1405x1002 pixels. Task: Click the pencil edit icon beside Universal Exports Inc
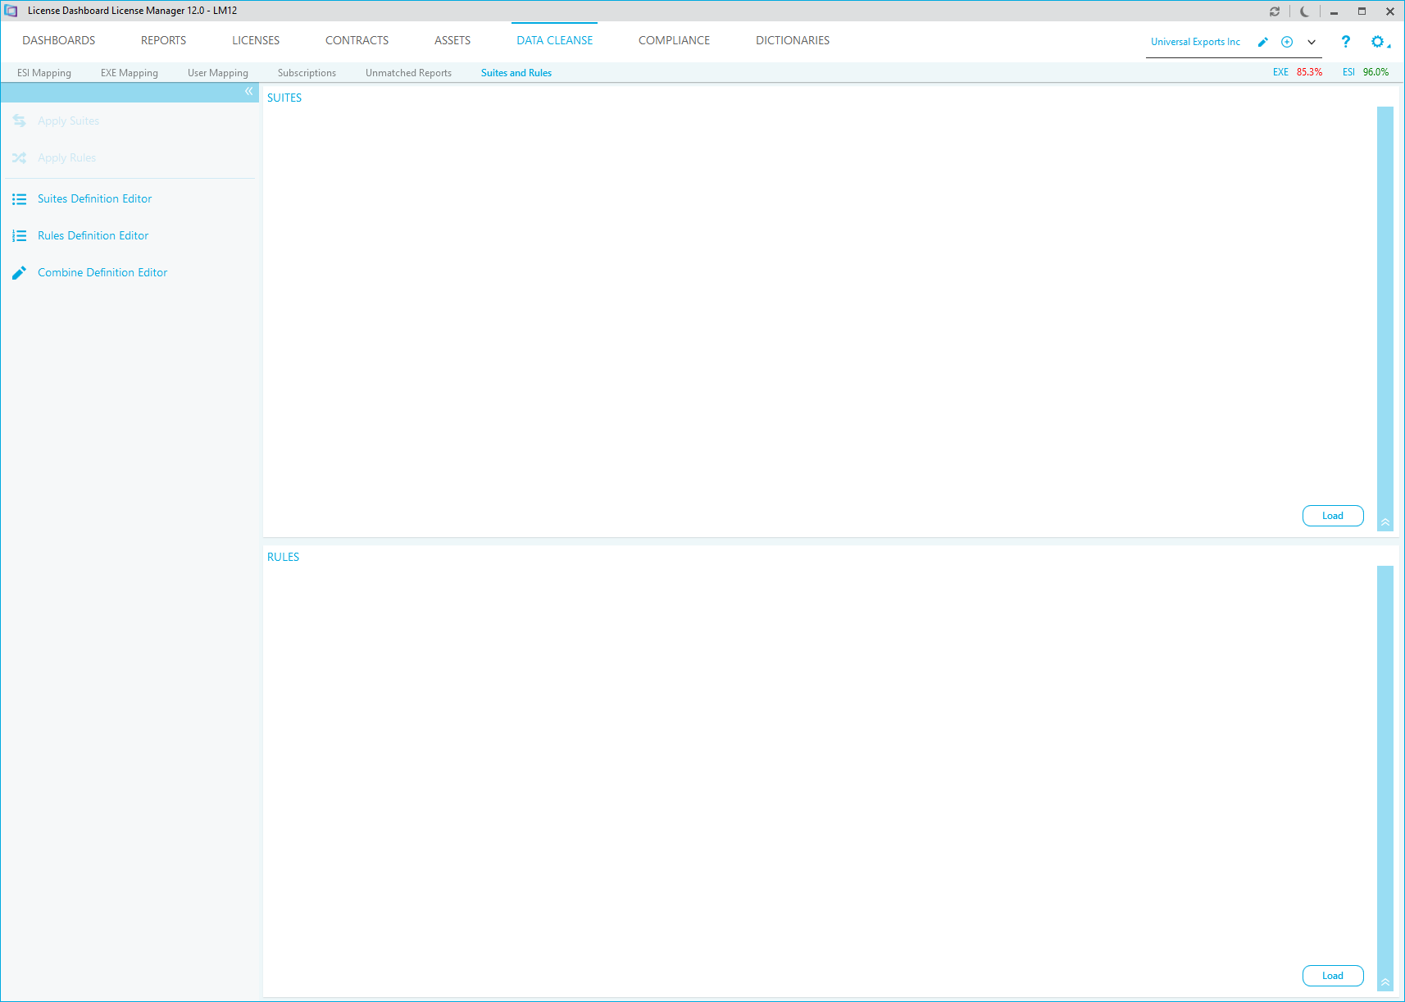pos(1263,42)
